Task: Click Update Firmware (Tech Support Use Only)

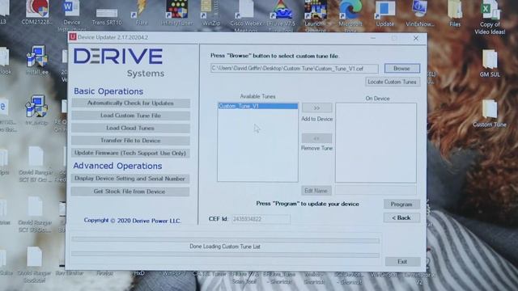Action: pyautogui.click(x=130, y=153)
